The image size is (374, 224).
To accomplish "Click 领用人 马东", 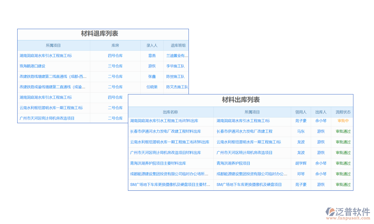I will point(301,131).
